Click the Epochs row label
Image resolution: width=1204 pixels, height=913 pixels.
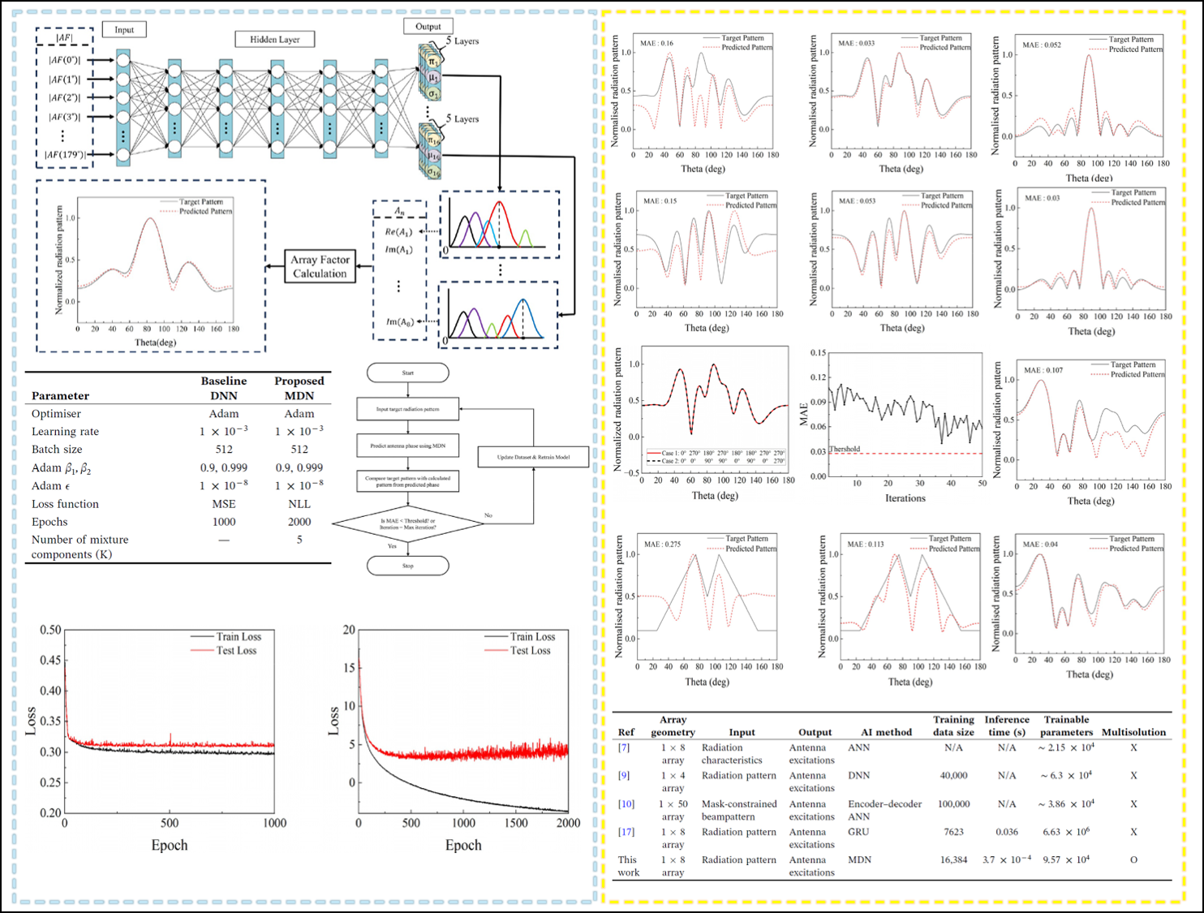coord(49,522)
